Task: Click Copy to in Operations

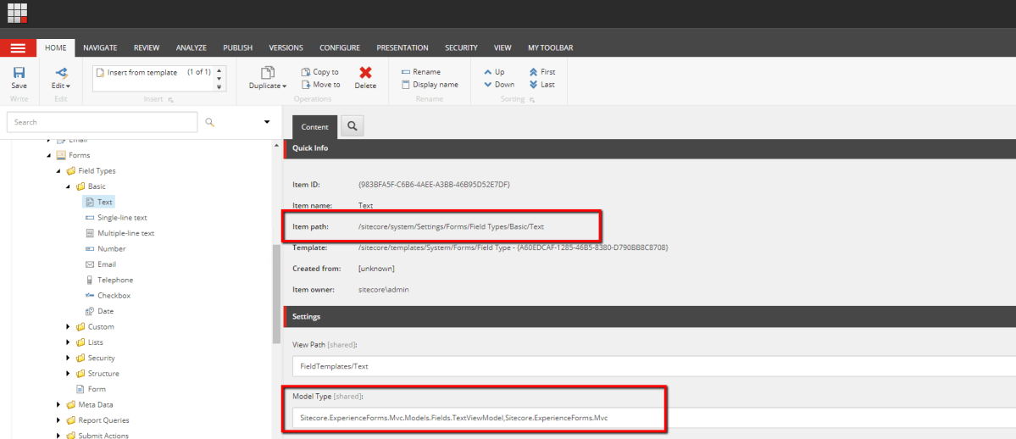Action: [x=319, y=72]
